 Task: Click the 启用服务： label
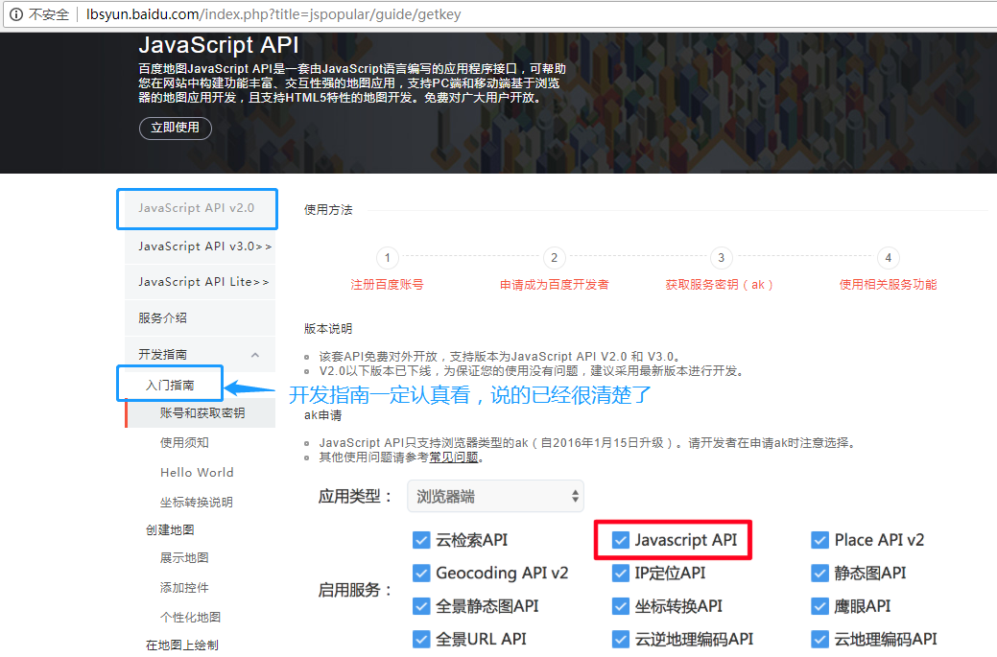[x=355, y=590]
